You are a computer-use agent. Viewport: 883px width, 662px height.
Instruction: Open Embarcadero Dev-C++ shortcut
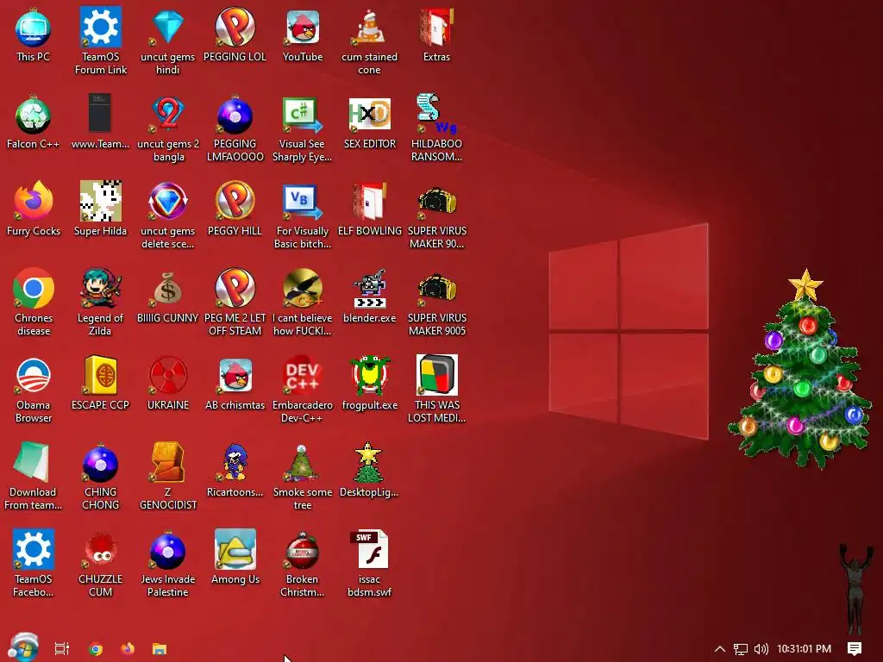coord(303,389)
